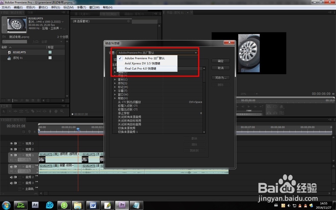This screenshot has height=210, width=336.
Task: Open the shortcut preset dropdown arrow
Action: coord(196,53)
